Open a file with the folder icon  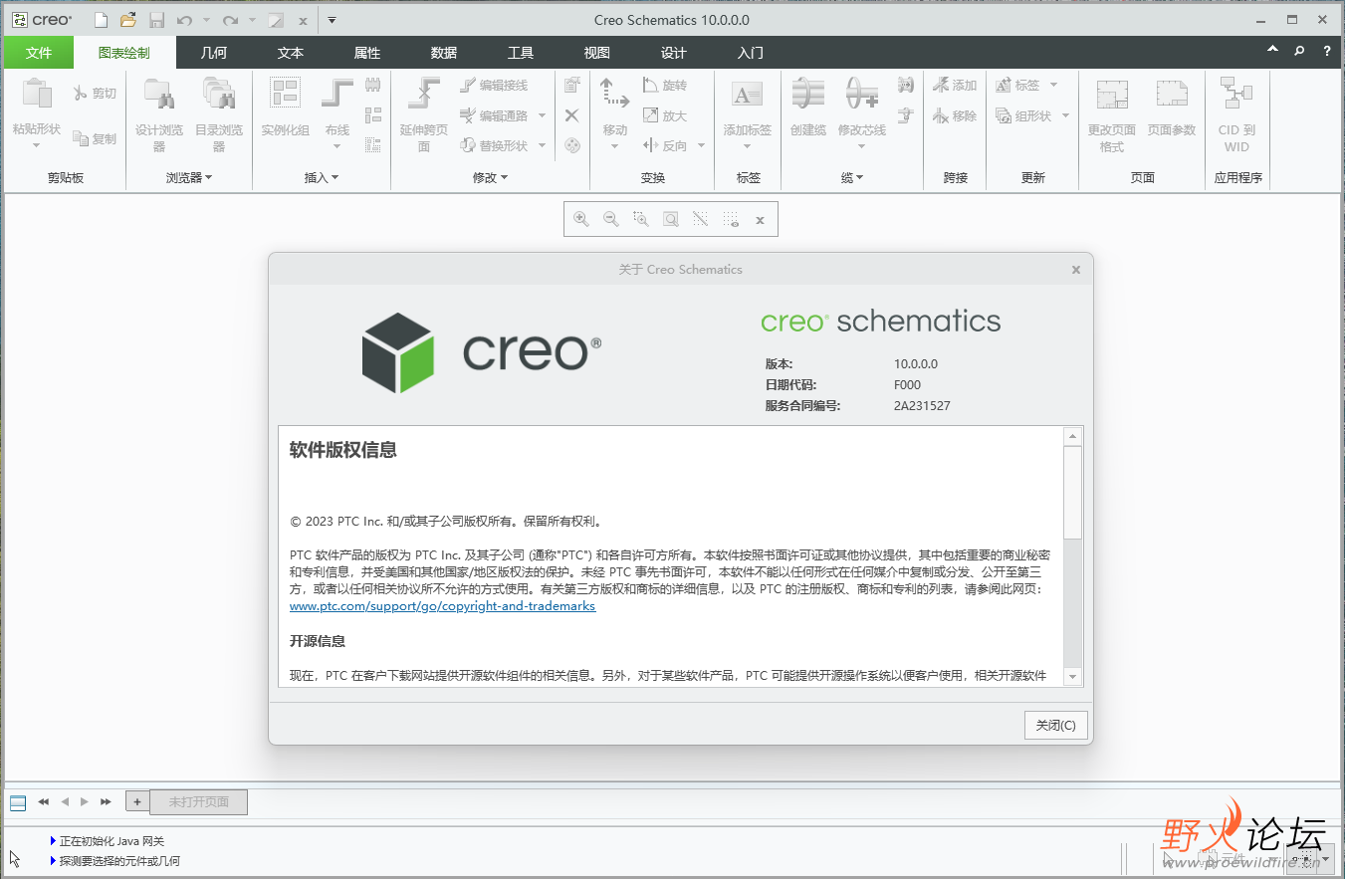coord(127,20)
